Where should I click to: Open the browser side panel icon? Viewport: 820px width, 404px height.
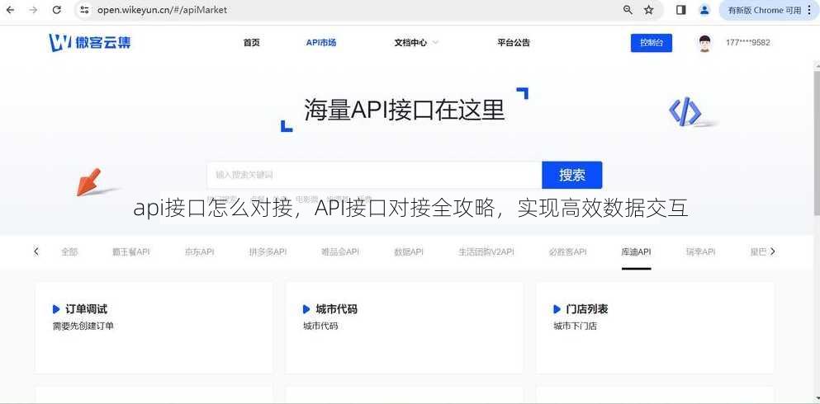[x=681, y=10]
